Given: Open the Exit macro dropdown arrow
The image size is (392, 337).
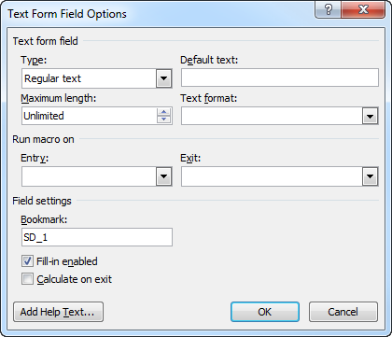Looking at the screenshot, I should tap(370, 176).
